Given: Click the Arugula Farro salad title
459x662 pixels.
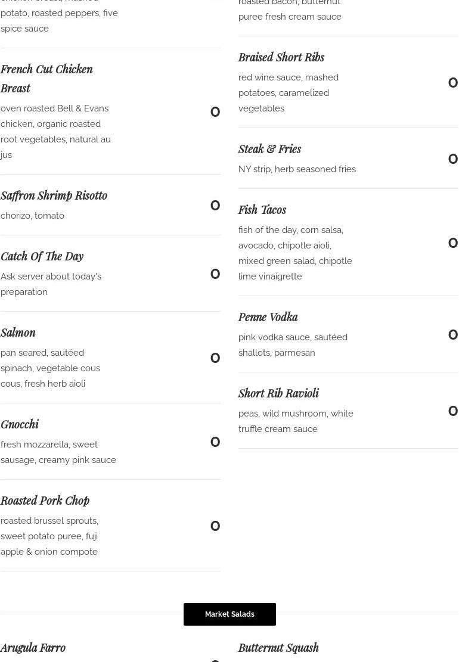Looking at the screenshot, I should coord(33,648).
